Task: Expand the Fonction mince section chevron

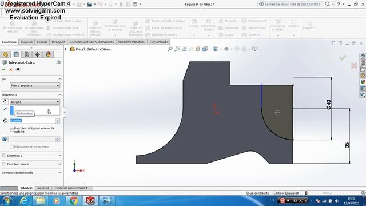Action: point(60,164)
